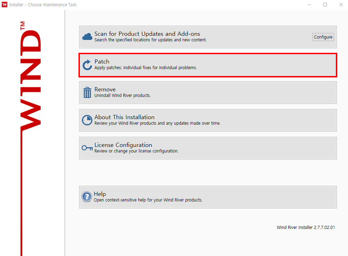Click 'Review or change your license configuration.' text
348x256 pixels.
pos(136,151)
